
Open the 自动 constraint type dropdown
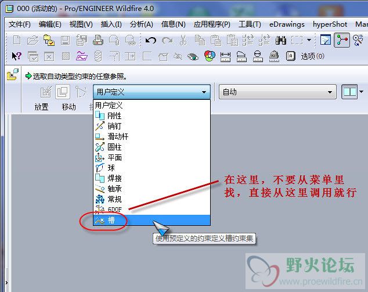pos(277,92)
